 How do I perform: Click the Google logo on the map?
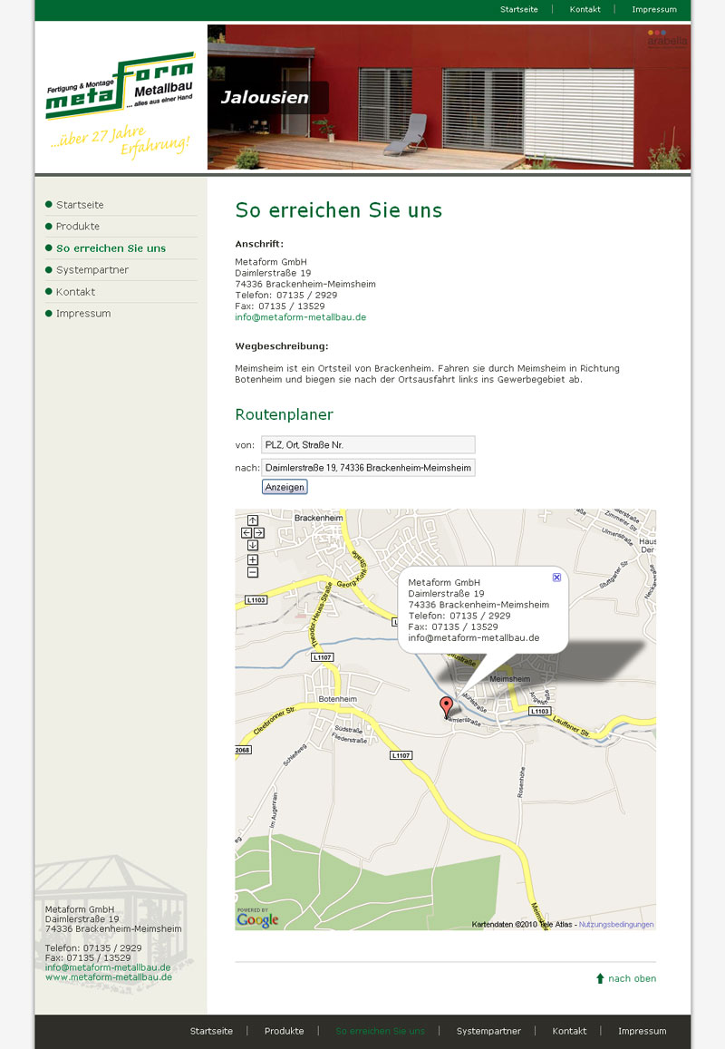tap(257, 920)
